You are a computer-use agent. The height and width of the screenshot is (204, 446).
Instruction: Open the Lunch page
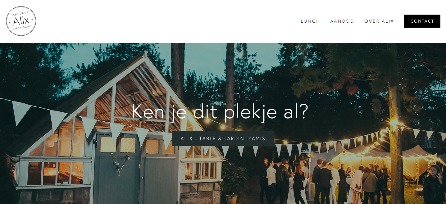point(310,21)
